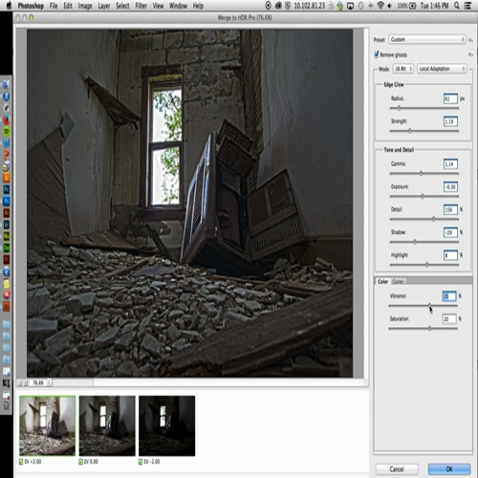Click the Edge Glow Strength slider
The image size is (478, 478).
pos(424,131)
